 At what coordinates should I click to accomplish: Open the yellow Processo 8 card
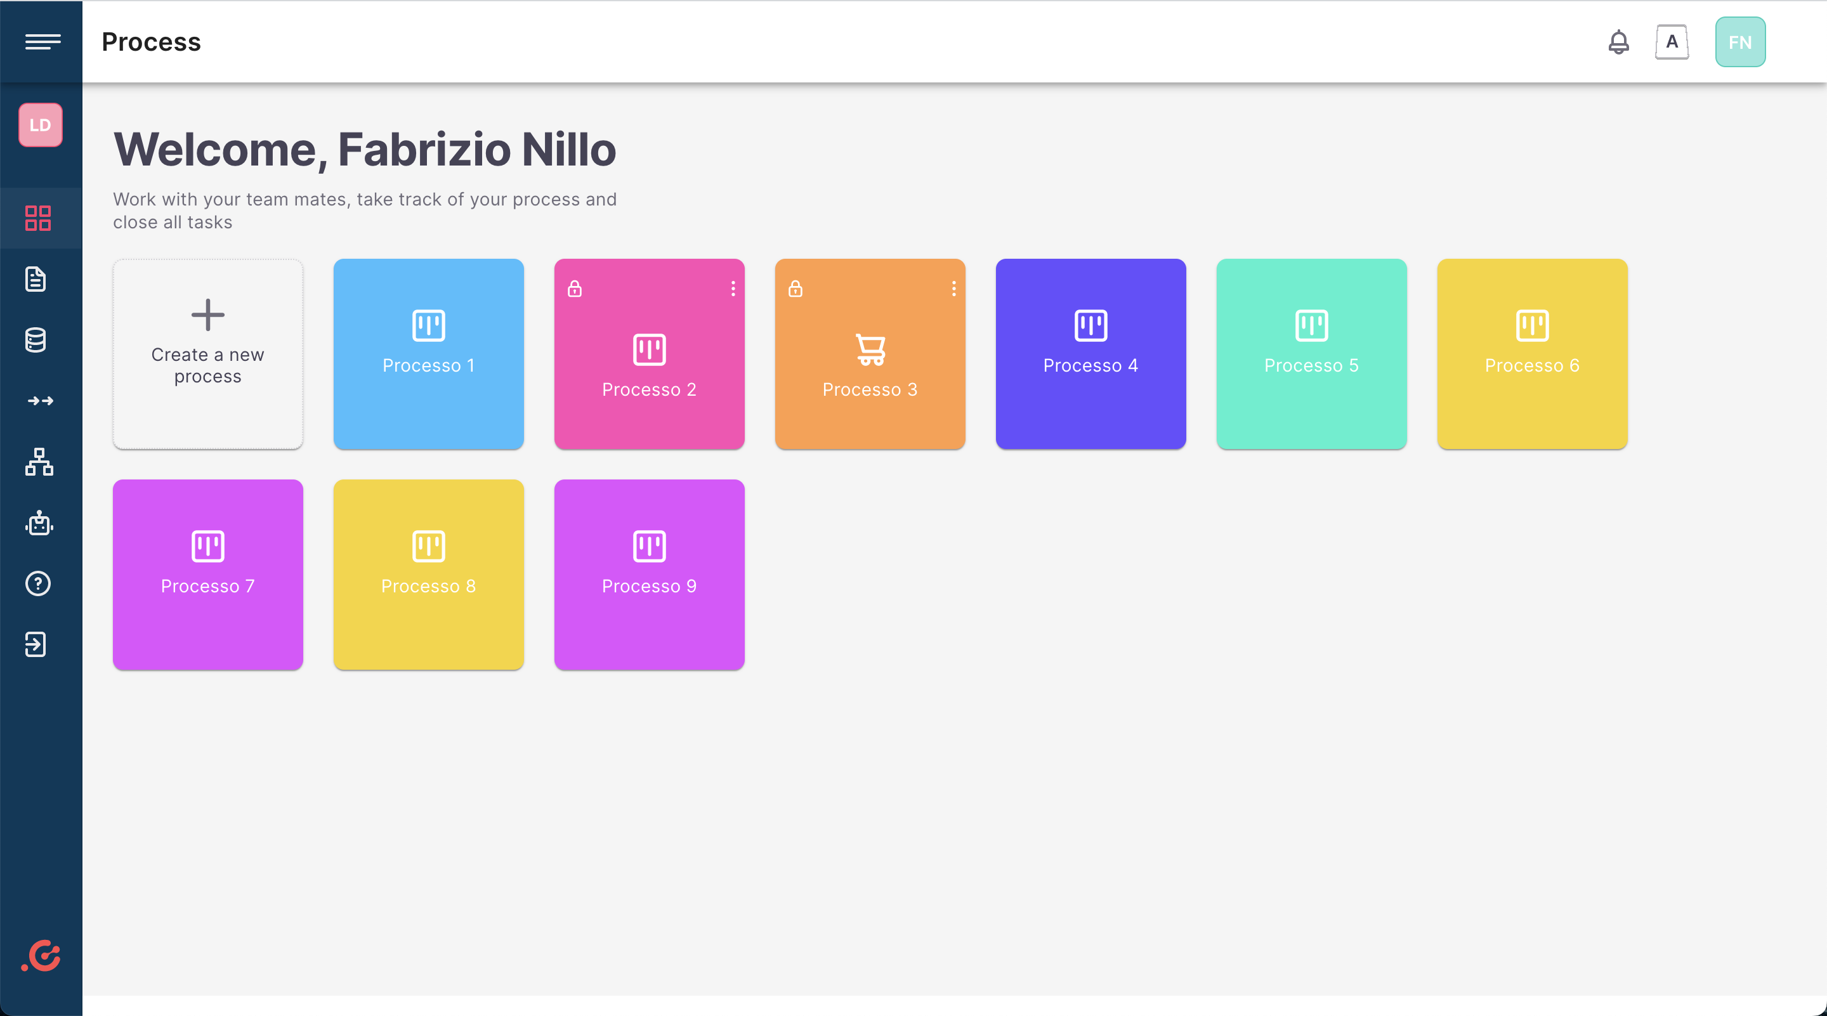(x=428, y=575)
